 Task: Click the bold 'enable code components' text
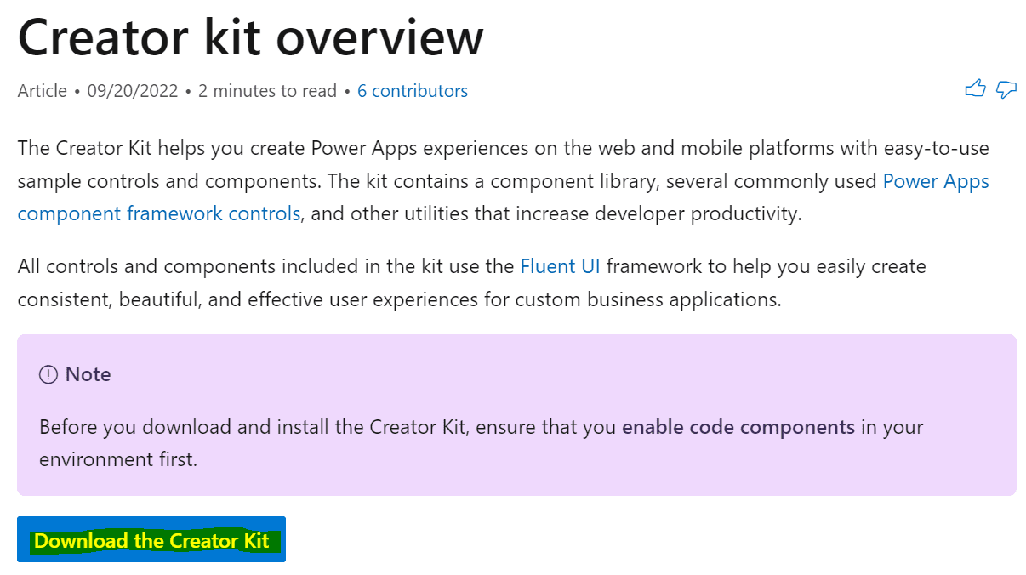(738, 427)
